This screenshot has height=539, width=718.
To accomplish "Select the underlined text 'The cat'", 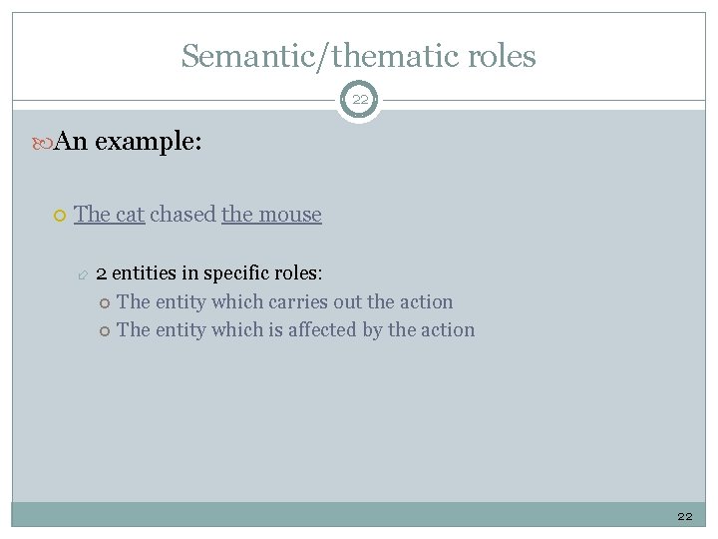I will (110, 214).
